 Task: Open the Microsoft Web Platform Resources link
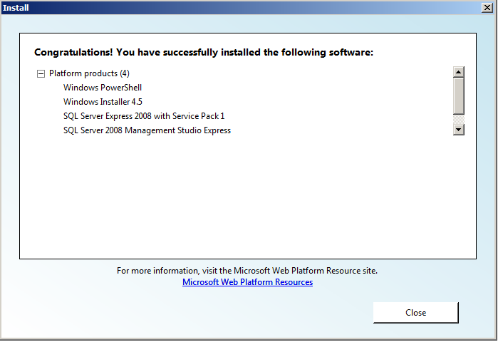[x=247, y=282]
